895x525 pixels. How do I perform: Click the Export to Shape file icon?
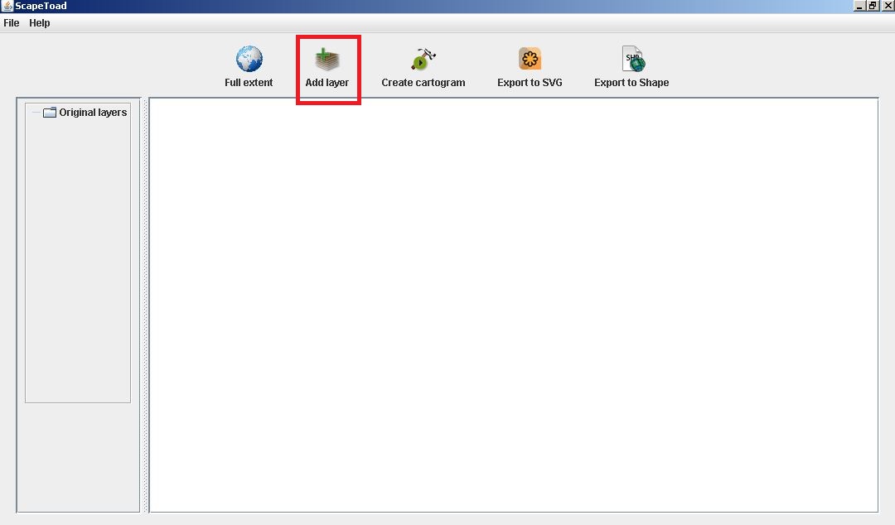[632, 59]
